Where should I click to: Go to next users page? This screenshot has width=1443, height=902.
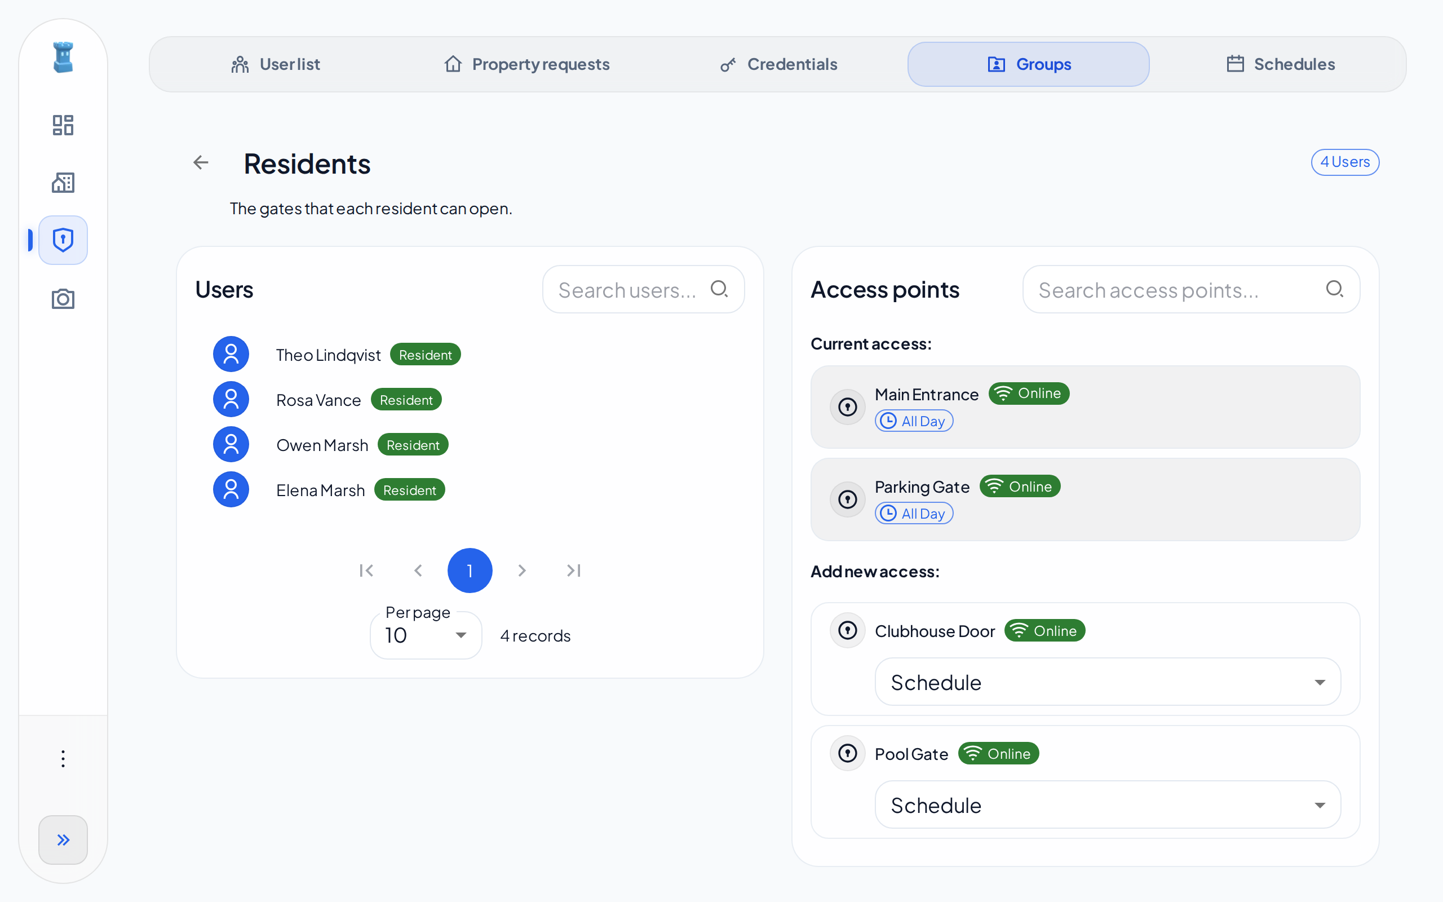pyautogui.click(x=522, y=571)
